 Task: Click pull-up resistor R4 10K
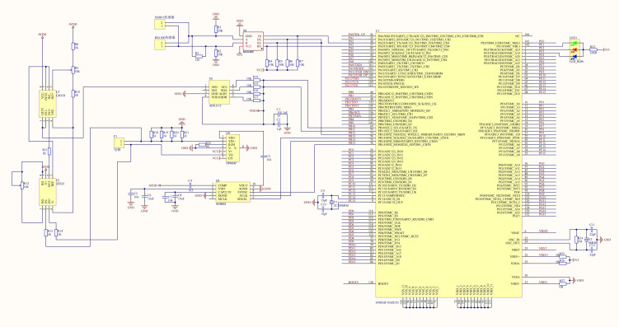click(267, 63)
